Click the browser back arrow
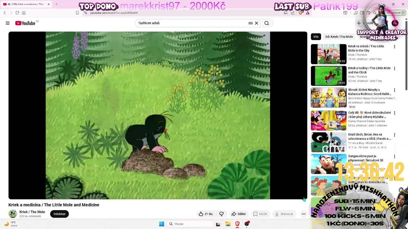The width and height of the screenshot is (408, 229). click(5, 13)
